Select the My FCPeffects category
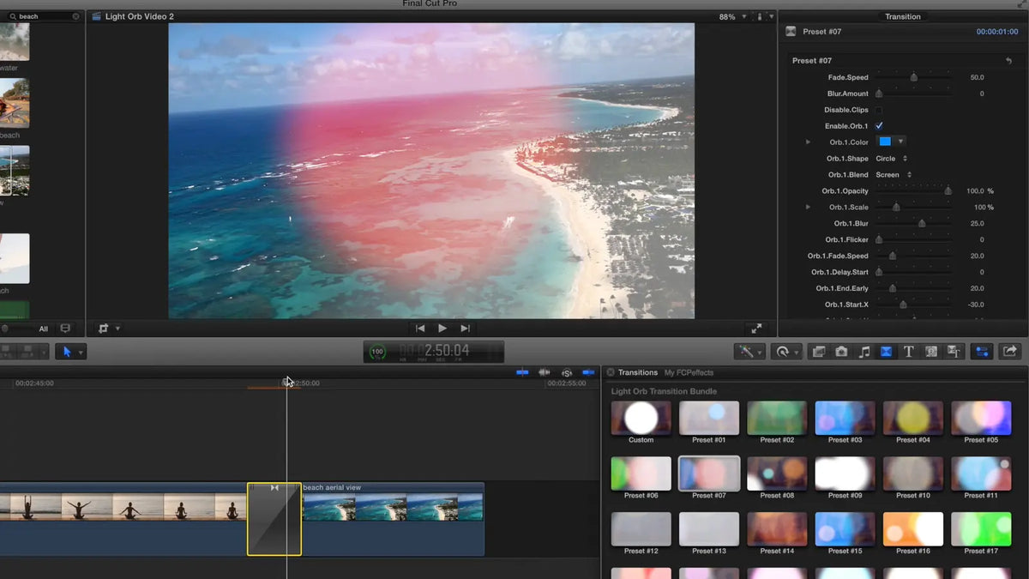 click(x=689, y=372)
